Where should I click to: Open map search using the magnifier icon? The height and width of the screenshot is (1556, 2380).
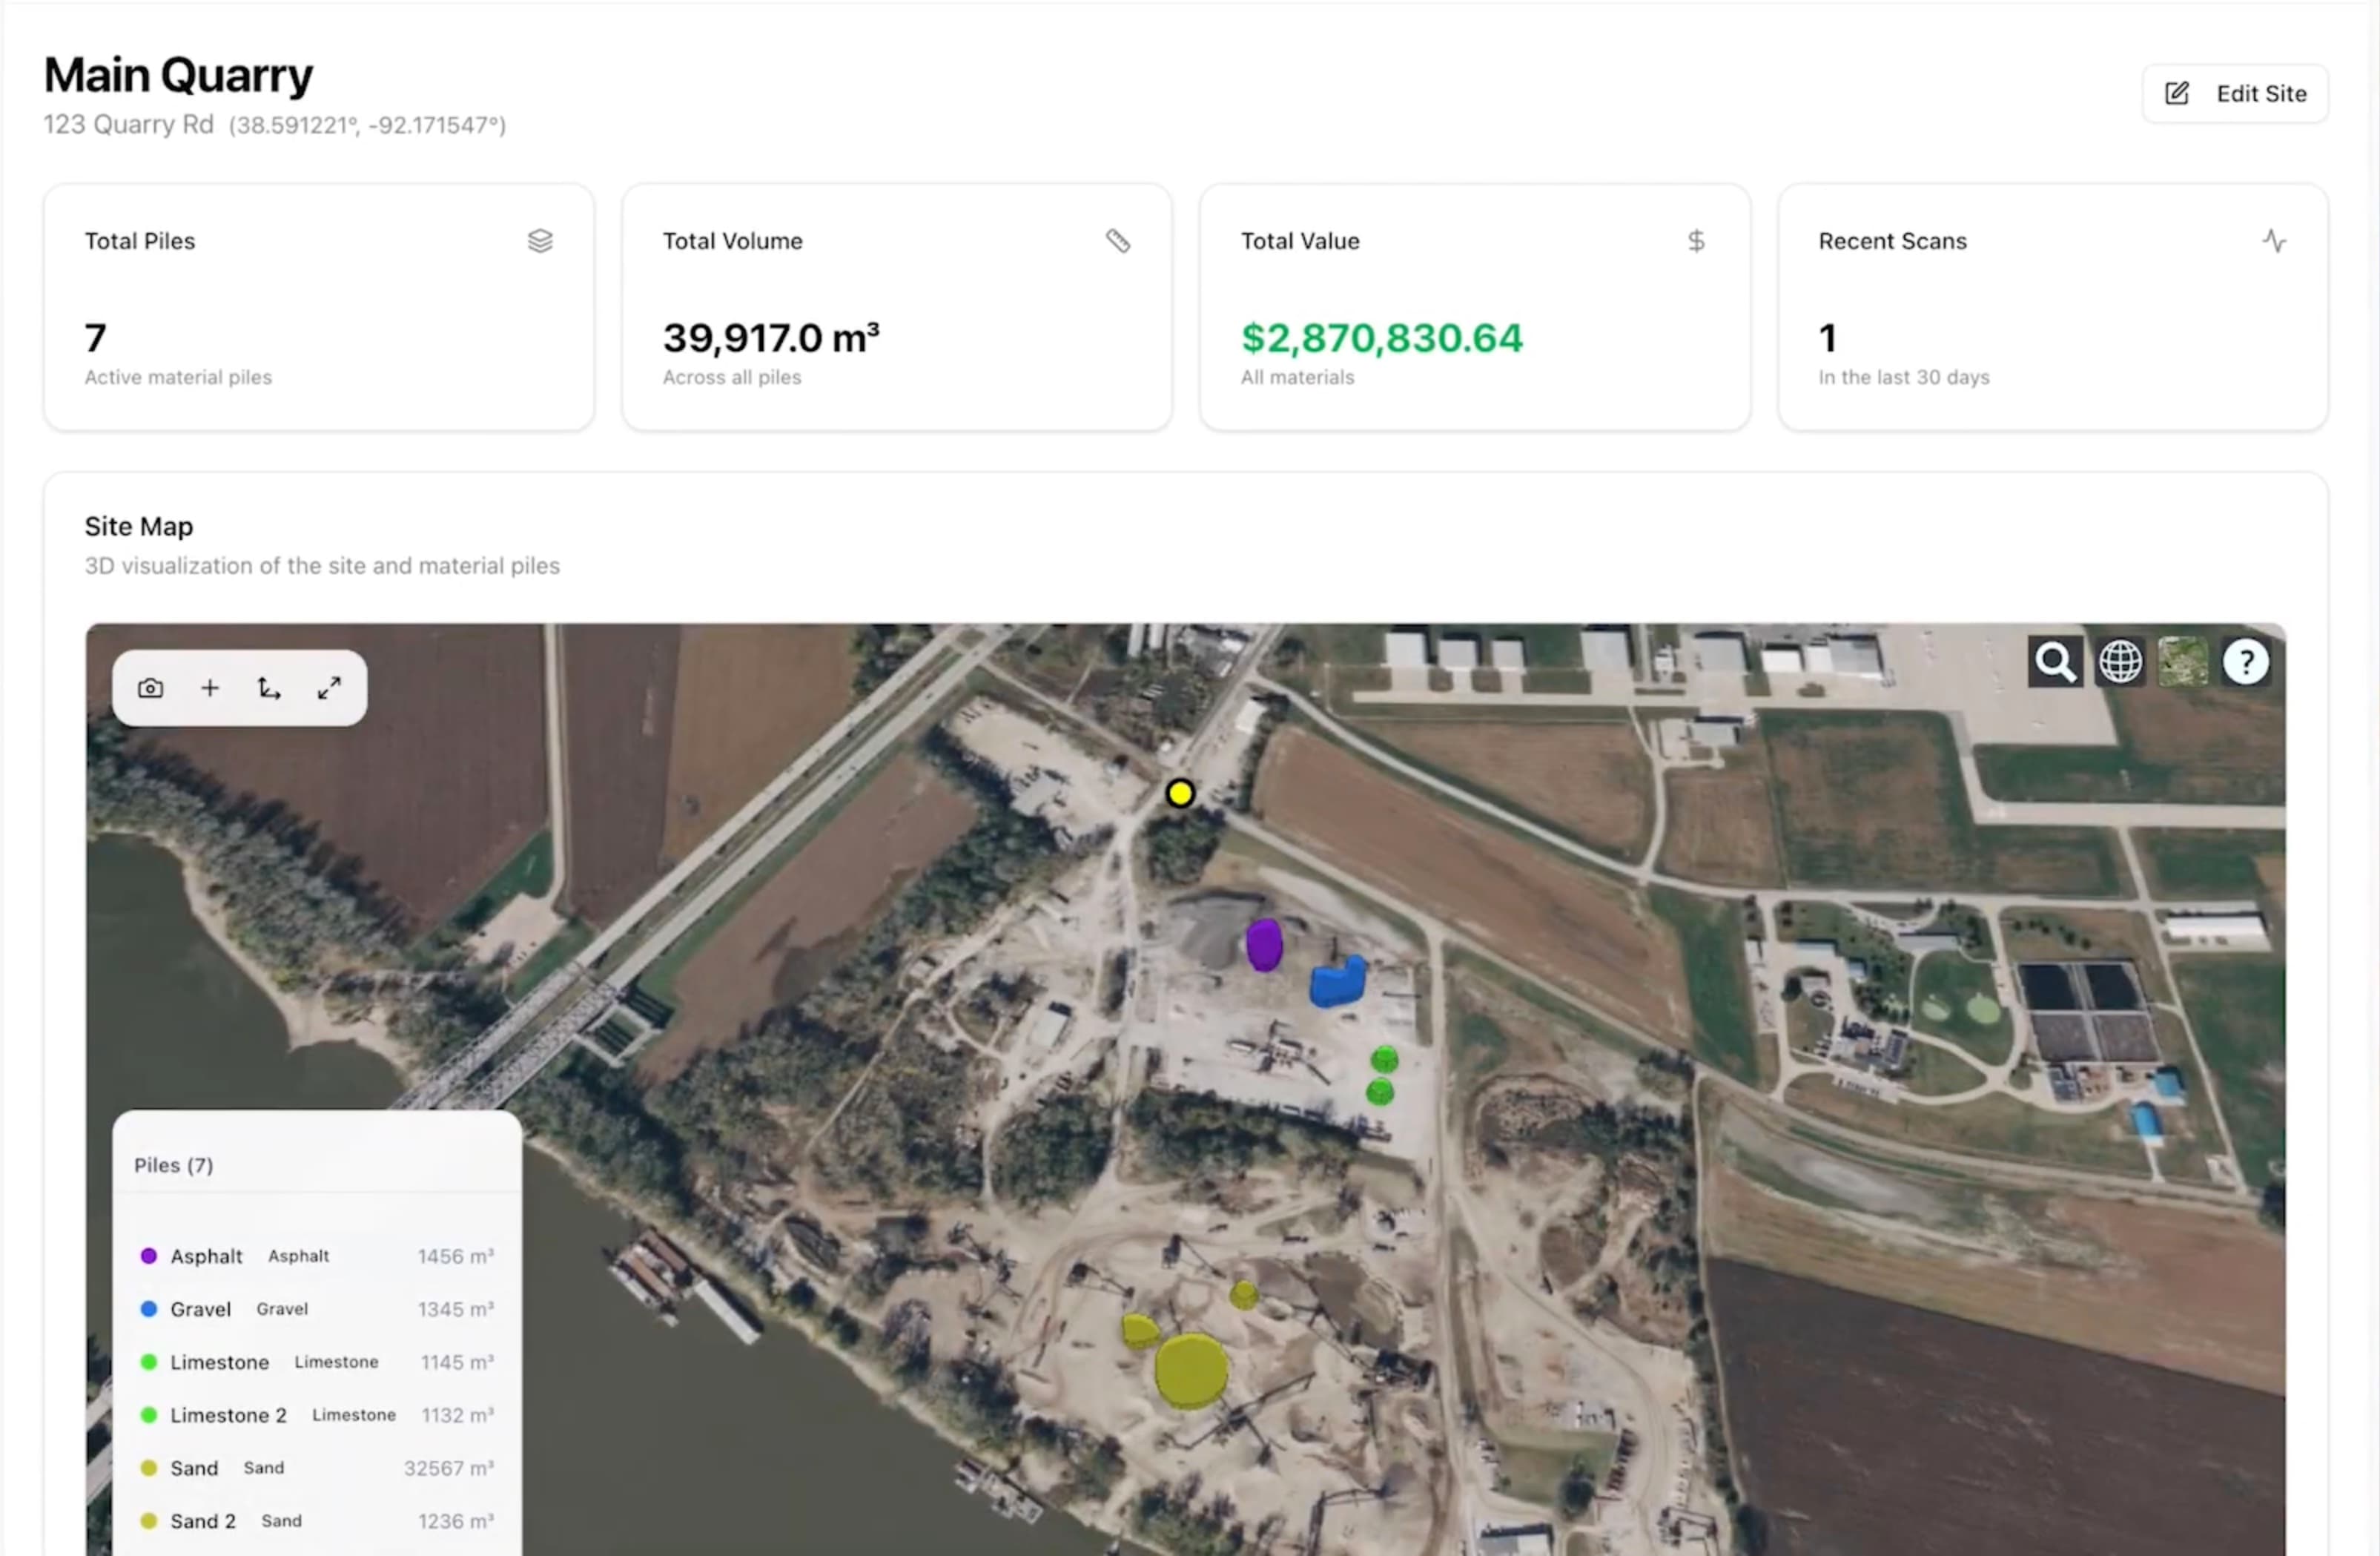(x=2055, y=661)
